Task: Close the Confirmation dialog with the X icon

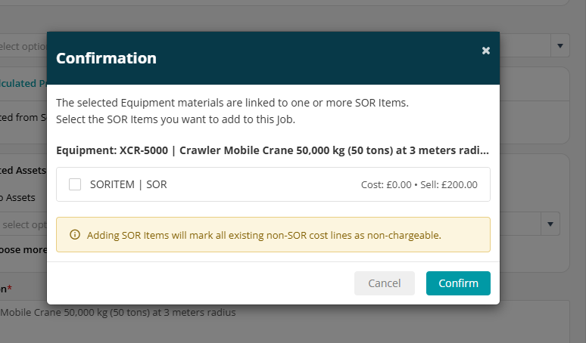Action: tap(485, 51)
